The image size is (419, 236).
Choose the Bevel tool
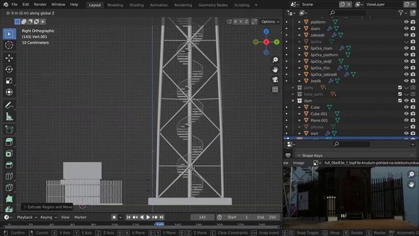[x=9, y=165]
